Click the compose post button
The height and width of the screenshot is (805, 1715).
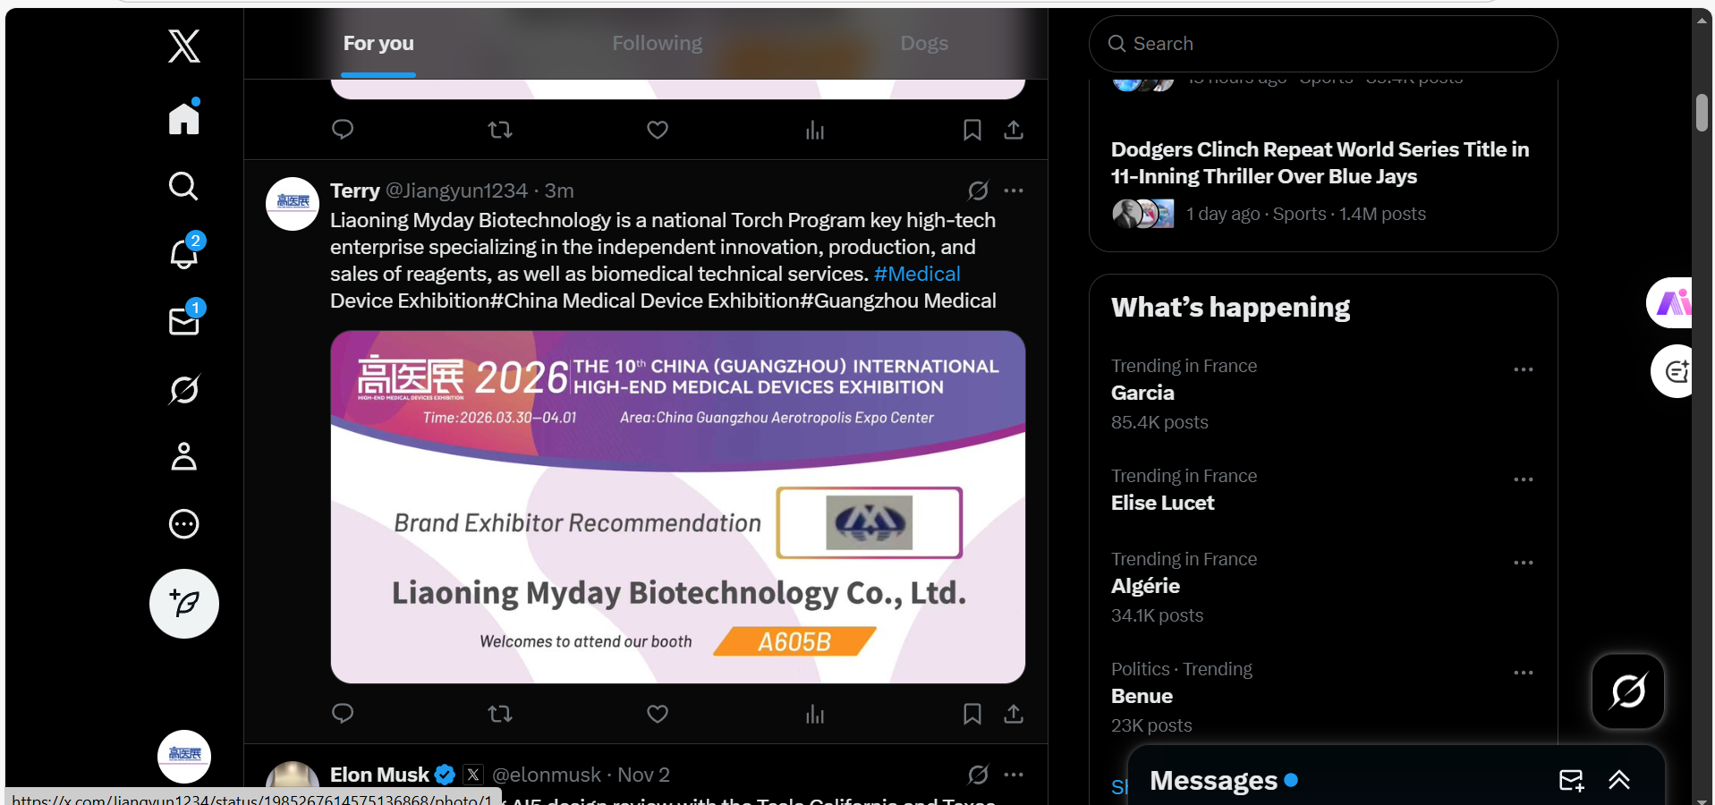pos(184,604)
